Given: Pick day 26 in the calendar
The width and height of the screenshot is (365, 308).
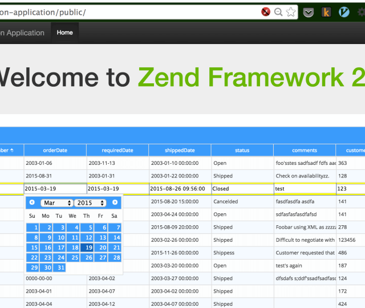Looking at the screenshot, I should pos(87,257).
